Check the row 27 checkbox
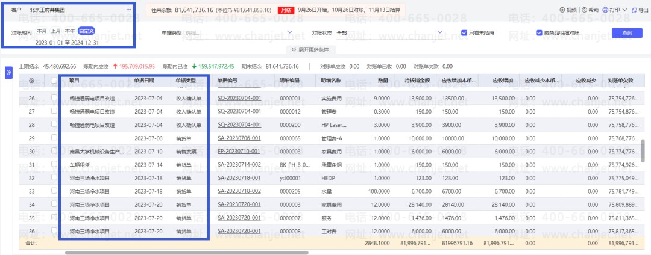This screenshot has width=651, height=255. (54, 111)
